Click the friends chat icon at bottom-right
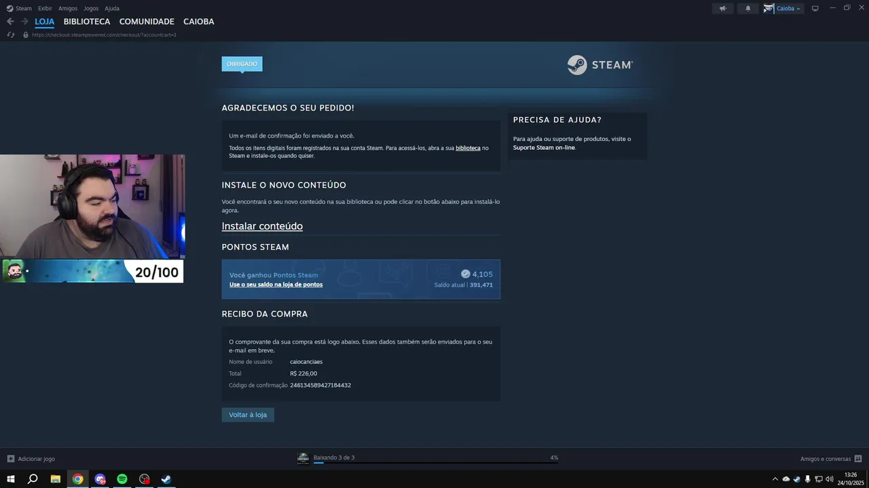The height and width of the screenshot is (488, 869). [x=858, y=459]
